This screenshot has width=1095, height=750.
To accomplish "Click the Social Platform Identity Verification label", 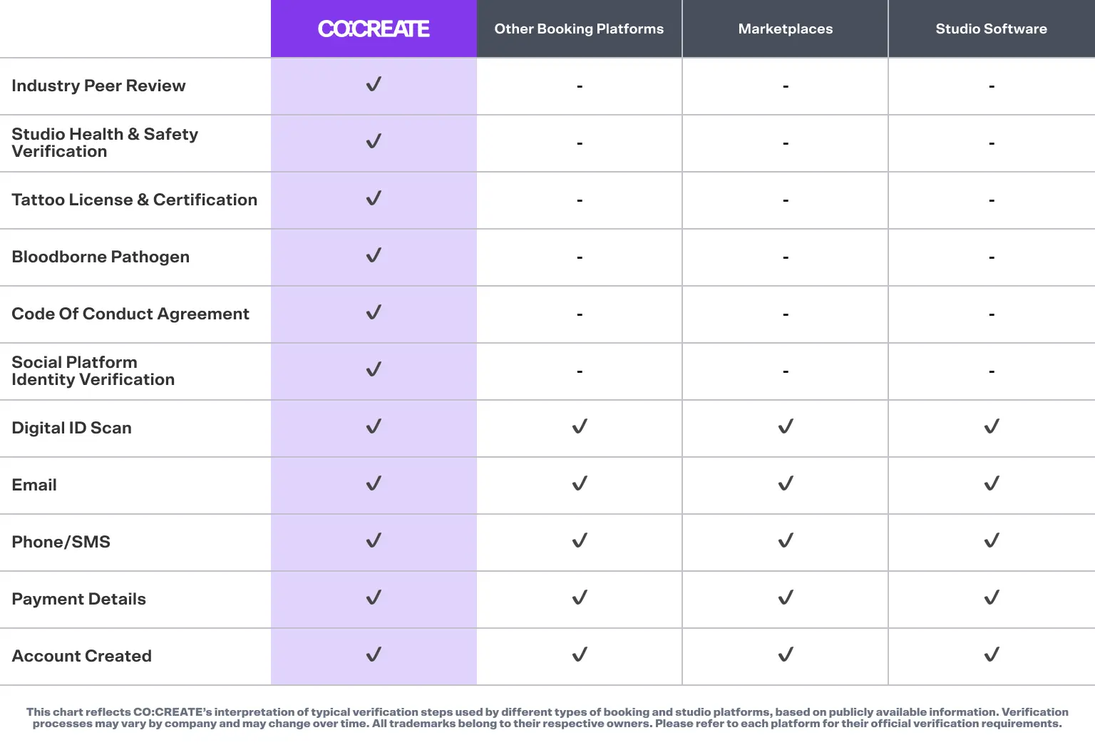I will 93,371.
